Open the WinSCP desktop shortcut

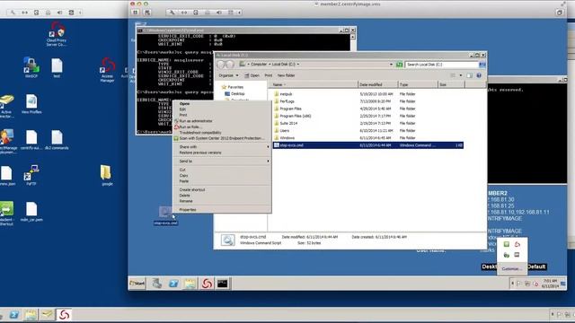31,67
